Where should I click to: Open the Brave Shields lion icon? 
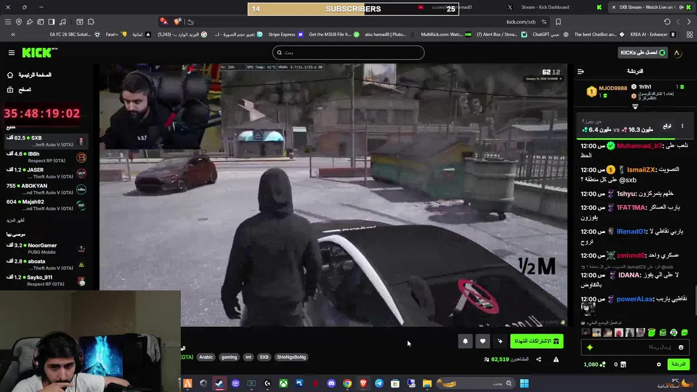point(177,22)
